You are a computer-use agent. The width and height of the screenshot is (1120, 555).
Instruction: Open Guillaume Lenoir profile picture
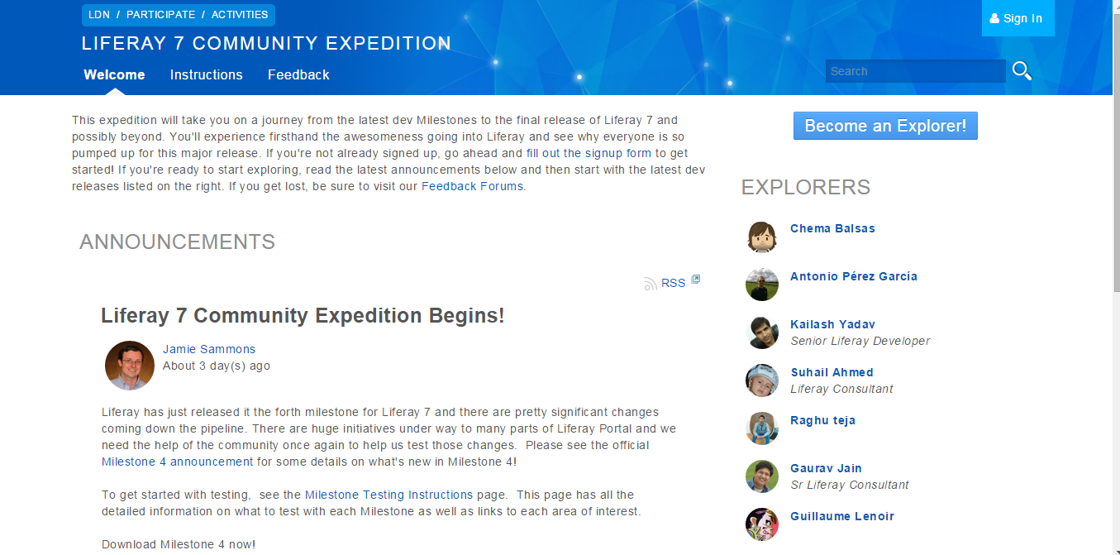[x=762, y=524]
